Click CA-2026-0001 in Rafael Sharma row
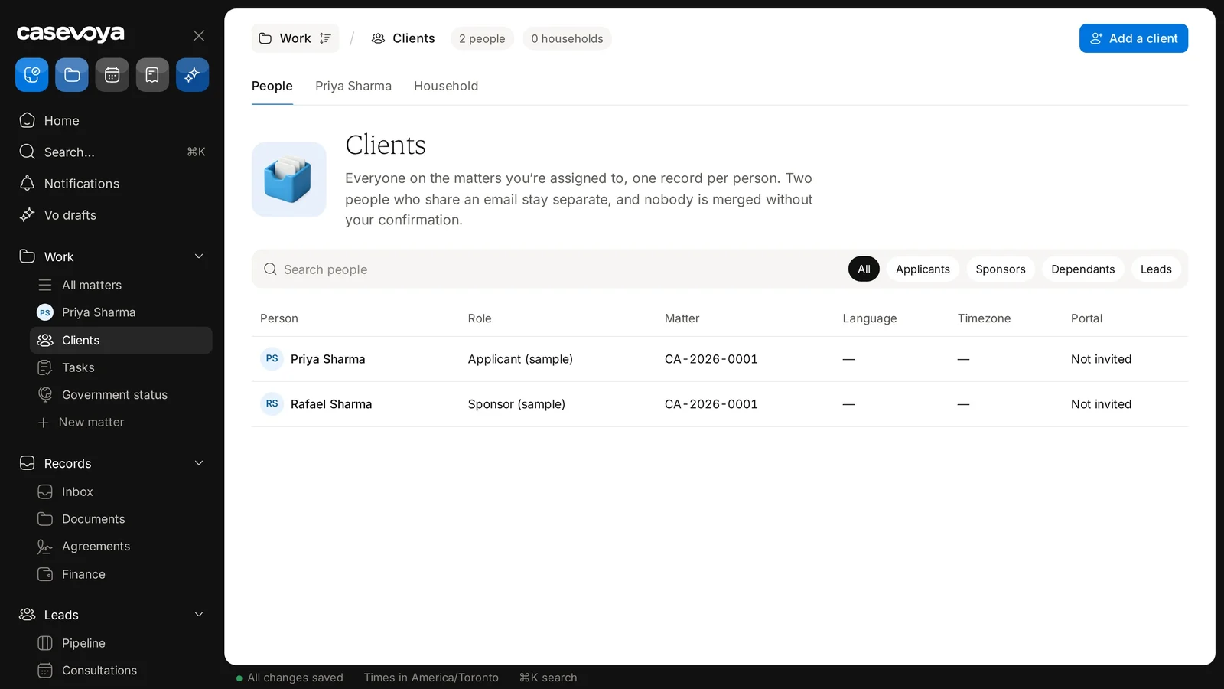This screenshot has height=689, width=1224. 711,404
